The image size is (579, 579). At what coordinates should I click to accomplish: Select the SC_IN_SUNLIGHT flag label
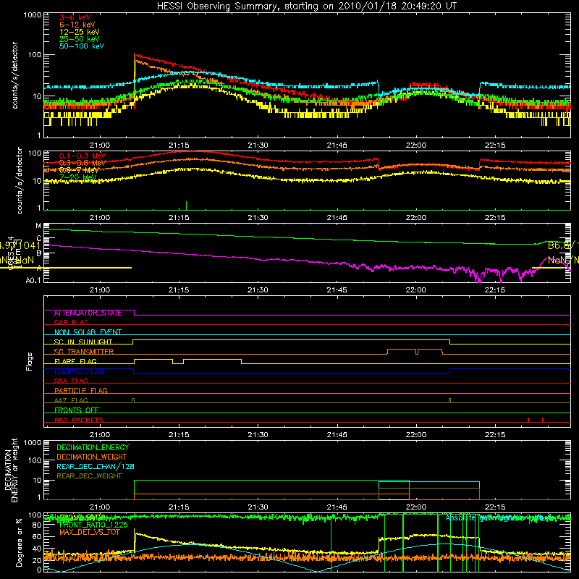coord(83,342)
